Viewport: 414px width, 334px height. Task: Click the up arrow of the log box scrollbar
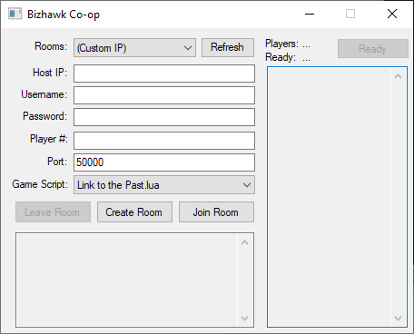pyautogui.click(x=244, y=242)
